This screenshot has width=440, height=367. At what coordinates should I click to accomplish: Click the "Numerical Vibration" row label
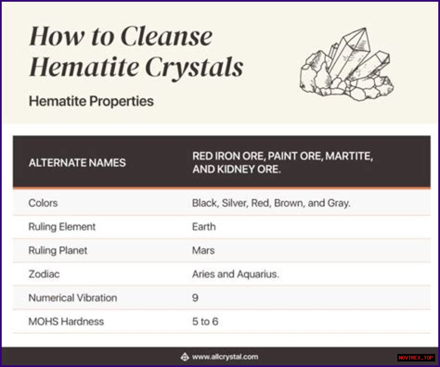click(x=73, y=298)
